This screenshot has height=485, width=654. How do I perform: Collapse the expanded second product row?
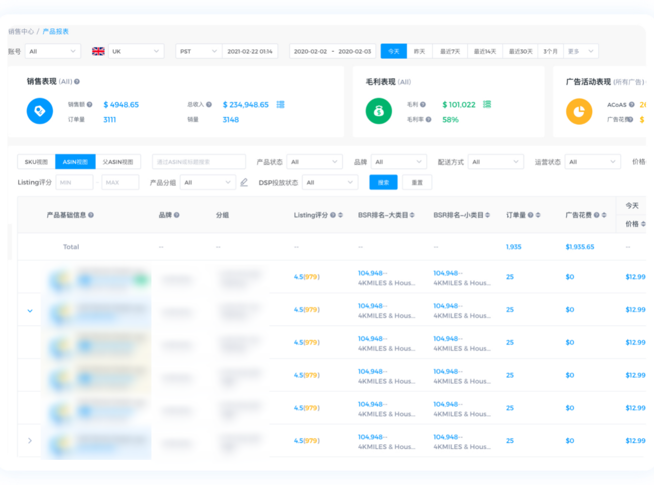(x=30, y=310)
